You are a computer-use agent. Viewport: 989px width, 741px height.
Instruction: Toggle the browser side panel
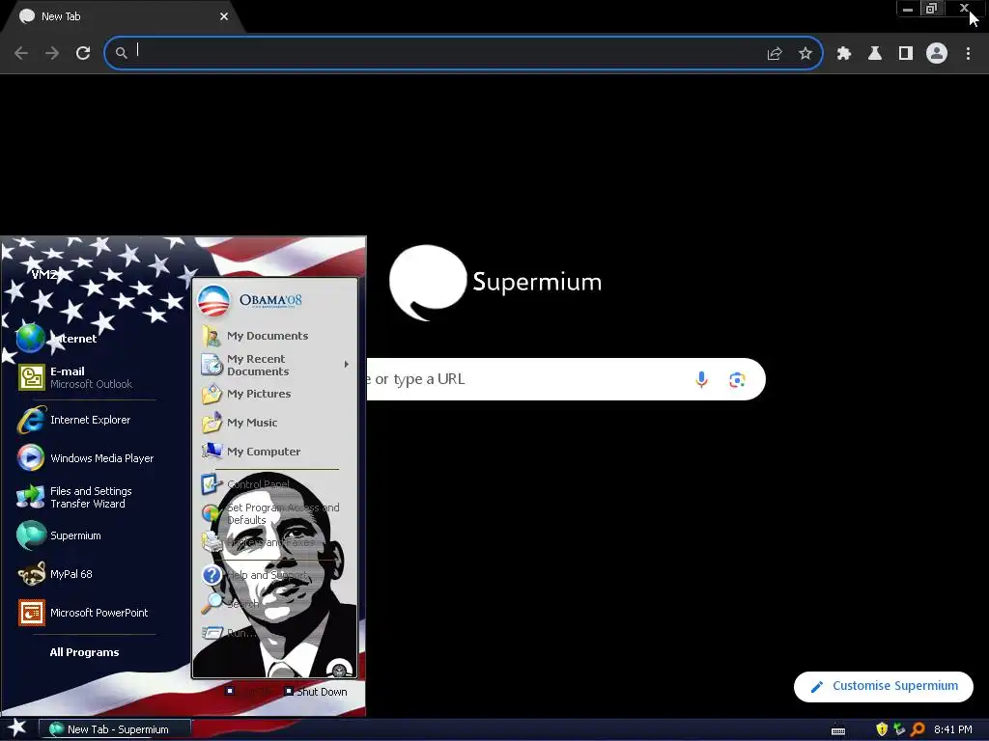[x=906, y=54]
